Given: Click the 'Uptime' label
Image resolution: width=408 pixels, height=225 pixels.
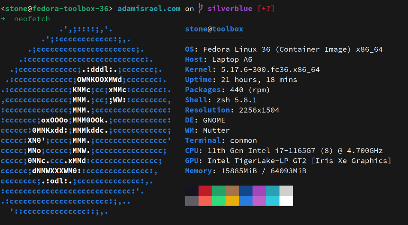Looking at the screenshot, I should coord(198,80).
